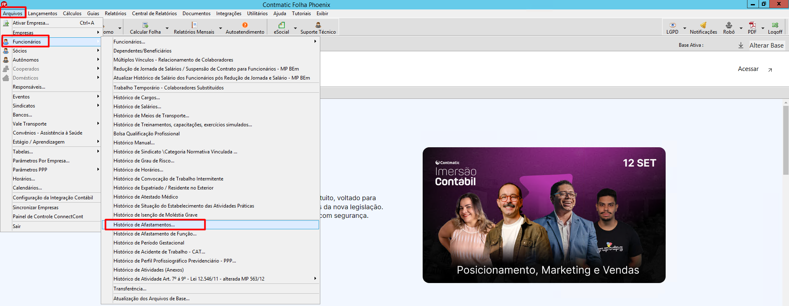Expand the Vale Transporte submenu arrow

[98, 123]
